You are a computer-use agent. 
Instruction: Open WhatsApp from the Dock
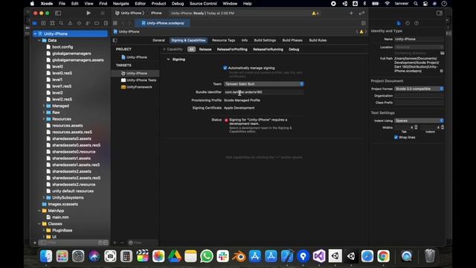tap(207, 256)
